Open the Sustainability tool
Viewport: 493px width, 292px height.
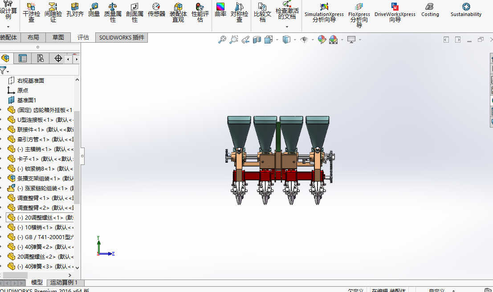pos(466,10)
